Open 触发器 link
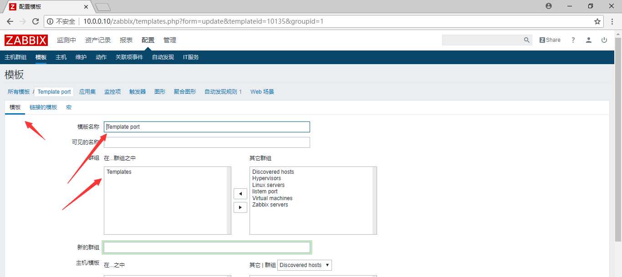Screen dimensions: 622x277 pyautogui.click(x=138, y=92)
